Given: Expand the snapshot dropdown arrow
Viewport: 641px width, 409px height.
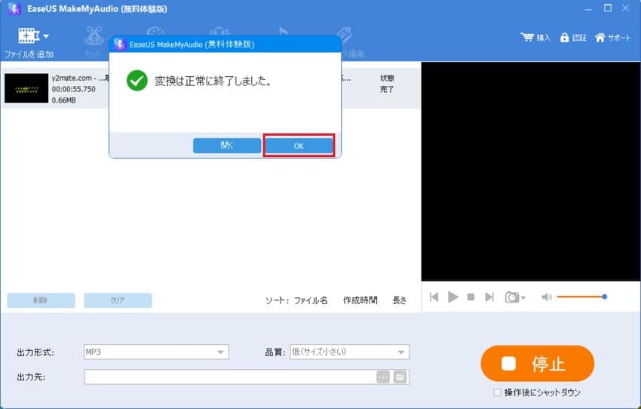Looking at the screenshot, I should point(523,298).
